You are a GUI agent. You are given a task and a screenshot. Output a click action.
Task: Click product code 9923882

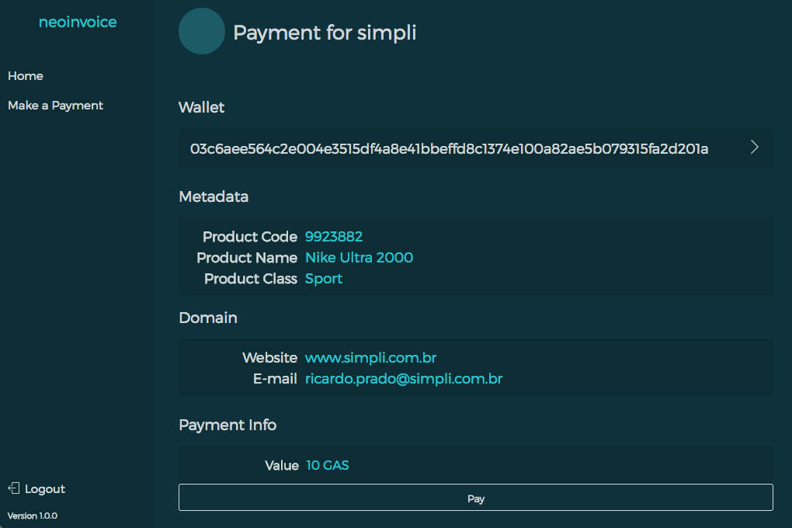click(x=334, y=237)
